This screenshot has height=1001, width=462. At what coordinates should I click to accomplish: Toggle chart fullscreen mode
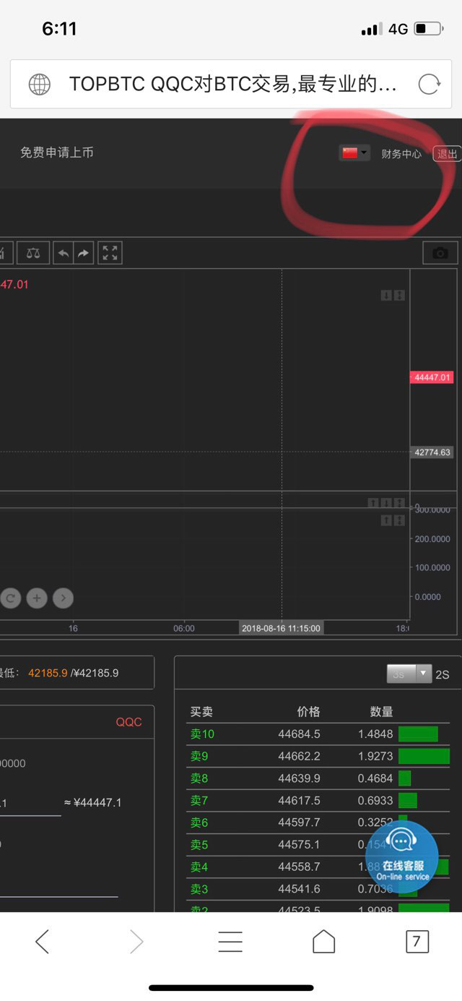[110, 253]
